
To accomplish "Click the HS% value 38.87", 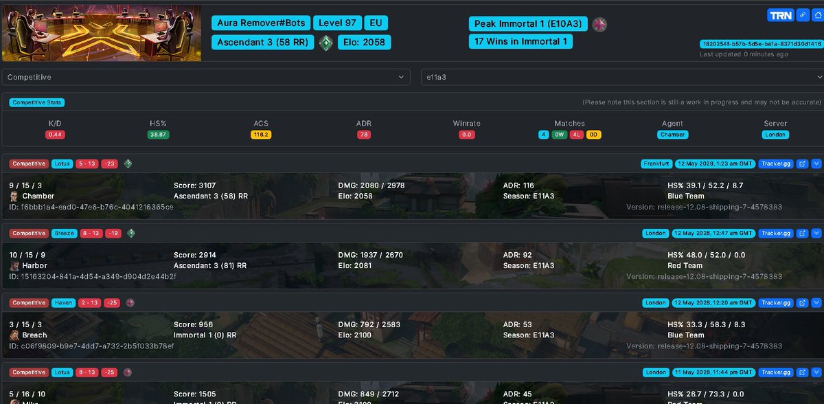I will 158,135.
